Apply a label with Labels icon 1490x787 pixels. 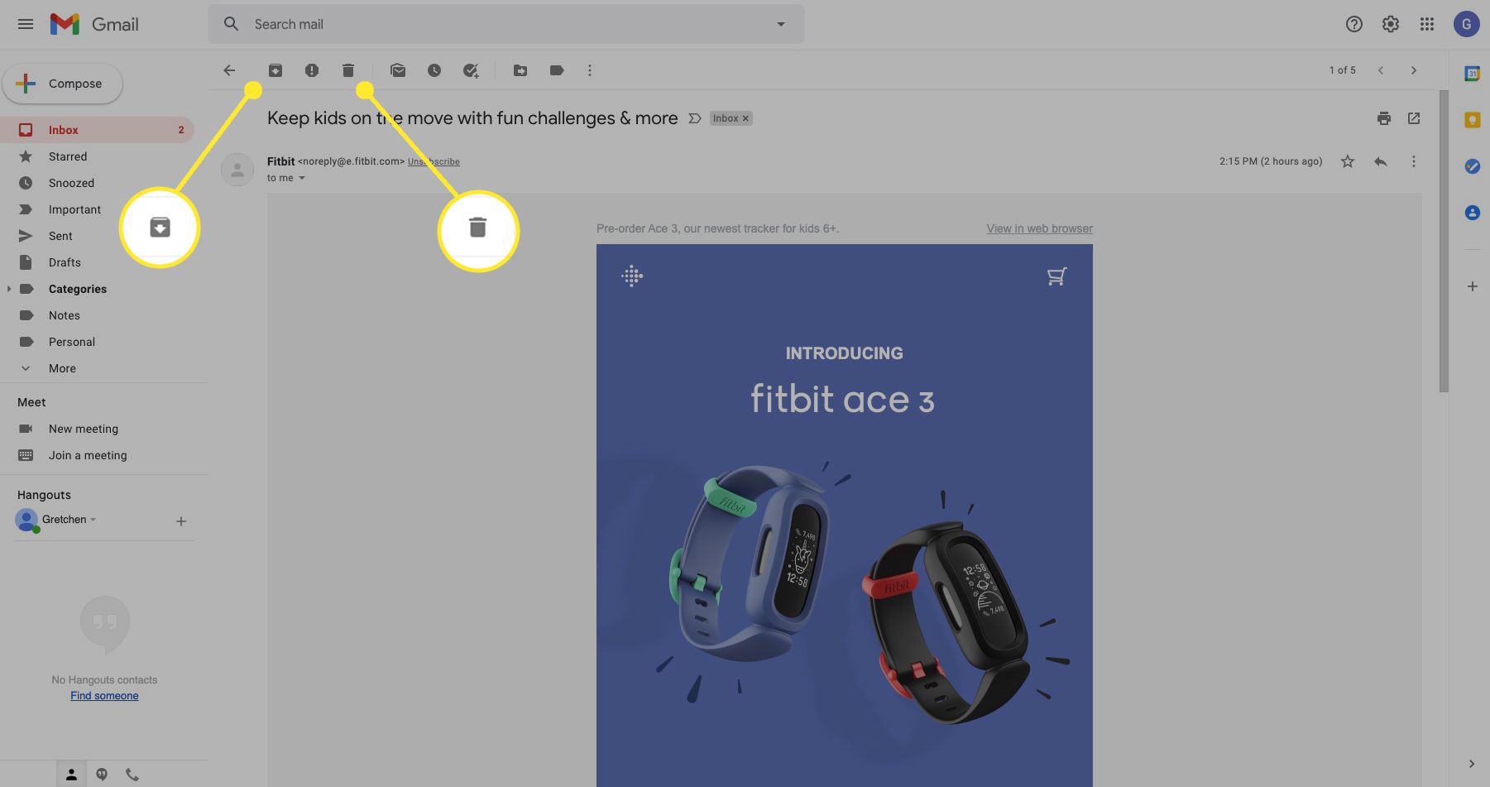pos(557,70)
